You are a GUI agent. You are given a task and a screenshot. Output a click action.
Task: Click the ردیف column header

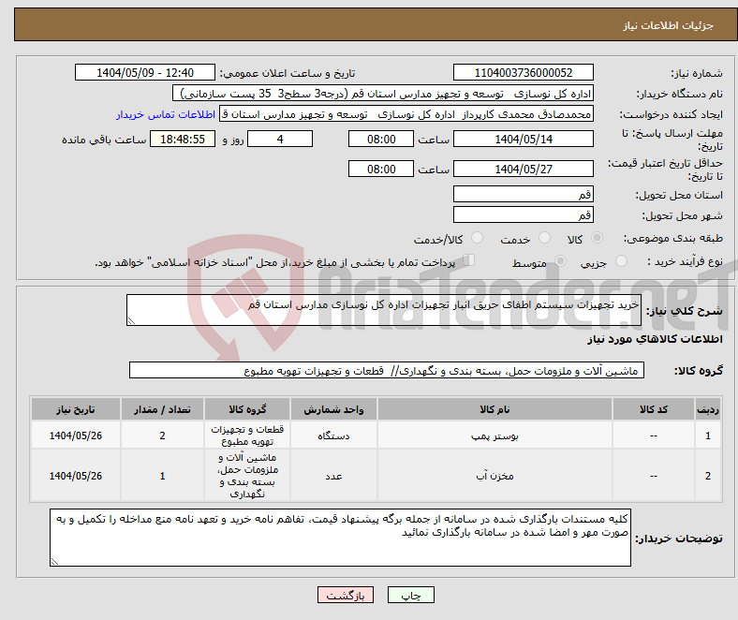coord(707,409)
